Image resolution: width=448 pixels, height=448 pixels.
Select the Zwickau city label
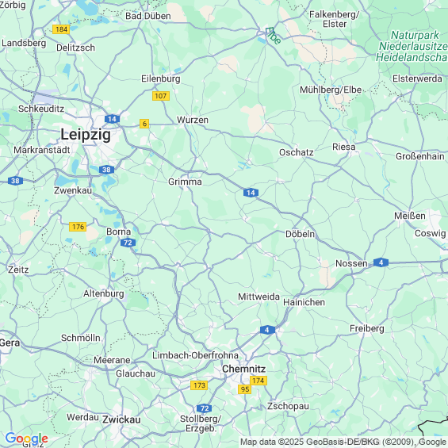coord(121,419)
